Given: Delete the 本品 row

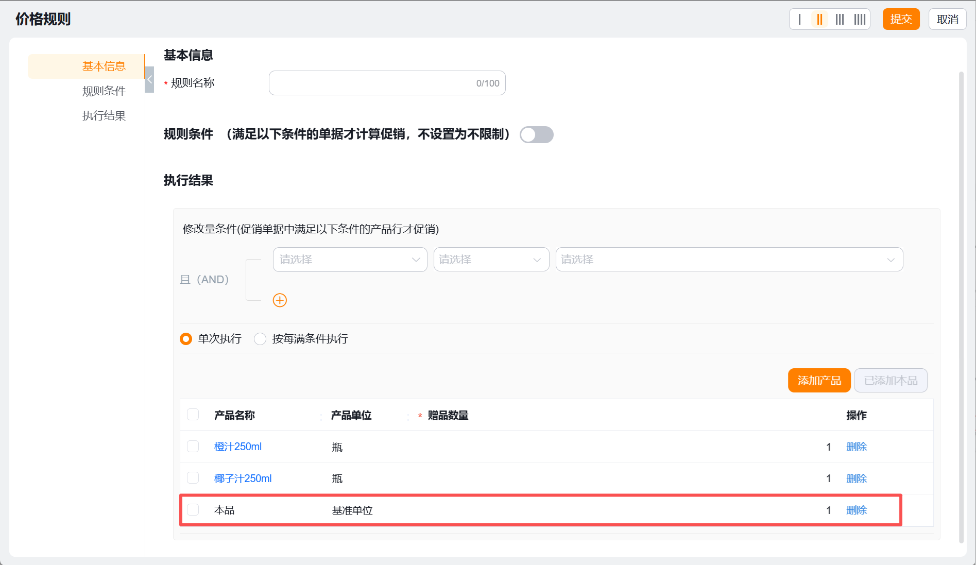Looking at the screenshot, I should coord(857,510).
